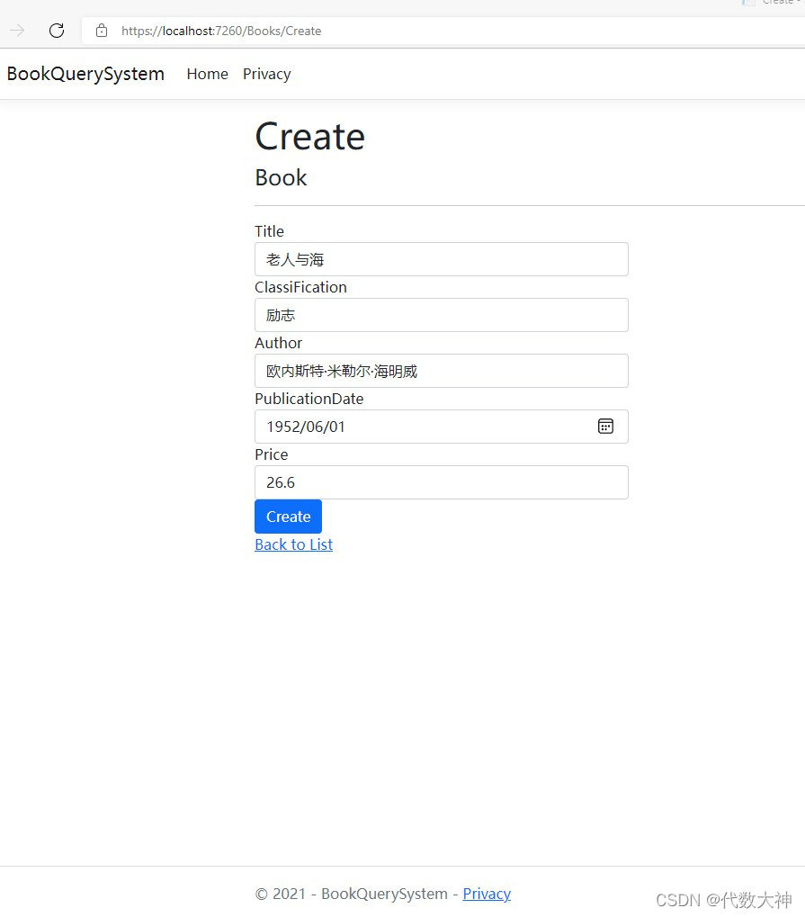Screen dimensions: 805x917
Task: Click the ClassiFication label
Action: (300, 287)
